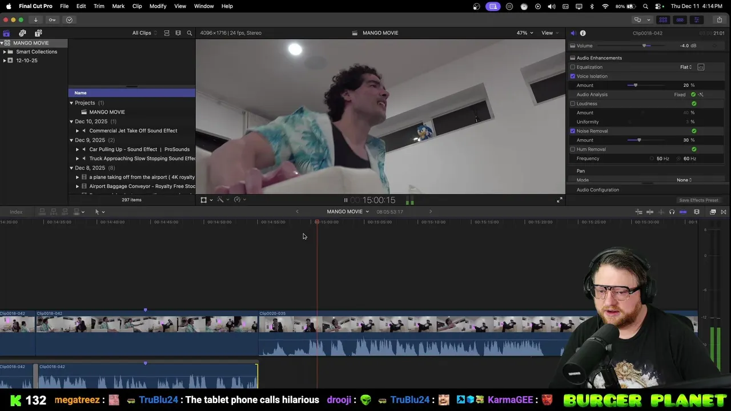Toggle clip appearance filmstrip/list view icon

click(167, 33)
